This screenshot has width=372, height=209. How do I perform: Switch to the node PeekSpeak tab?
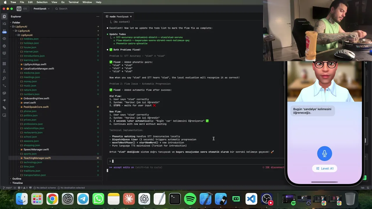click(119, 17)
